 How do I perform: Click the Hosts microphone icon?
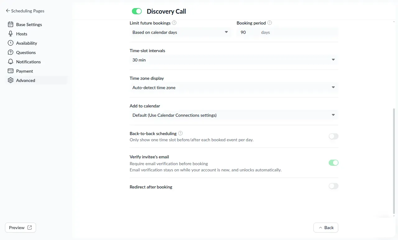[x=11, y=34]
